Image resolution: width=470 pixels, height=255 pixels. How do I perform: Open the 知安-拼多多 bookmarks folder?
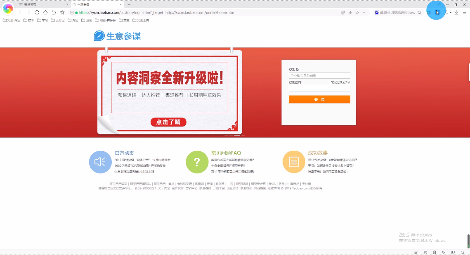coord(105,20)
